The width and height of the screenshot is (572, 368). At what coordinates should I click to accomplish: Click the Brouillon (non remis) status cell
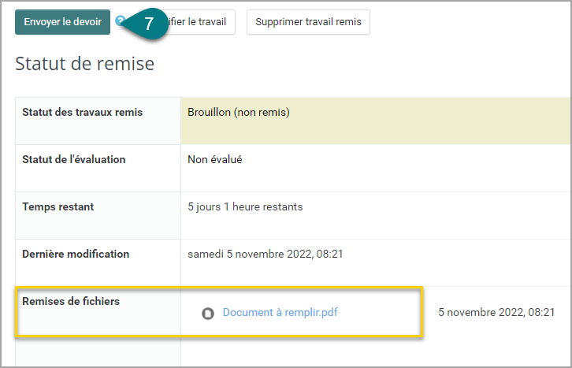[376, 121]
